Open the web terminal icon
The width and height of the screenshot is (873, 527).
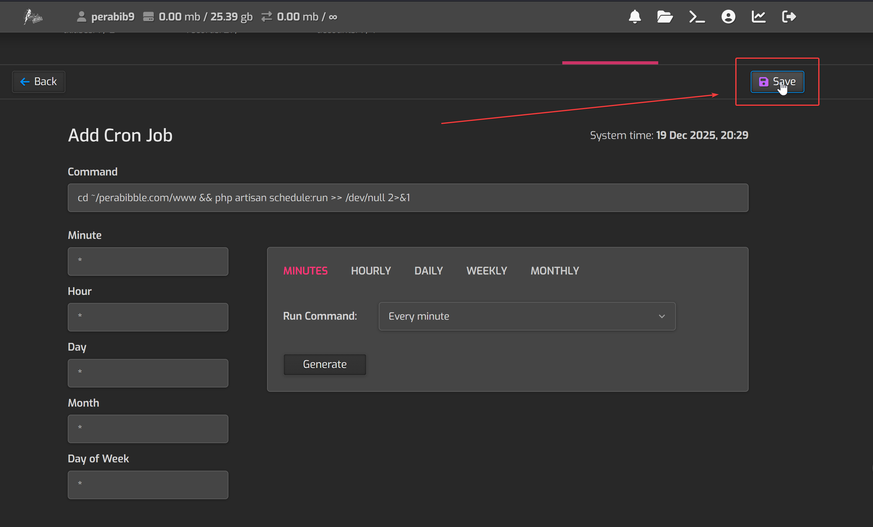tap(697, 17)
